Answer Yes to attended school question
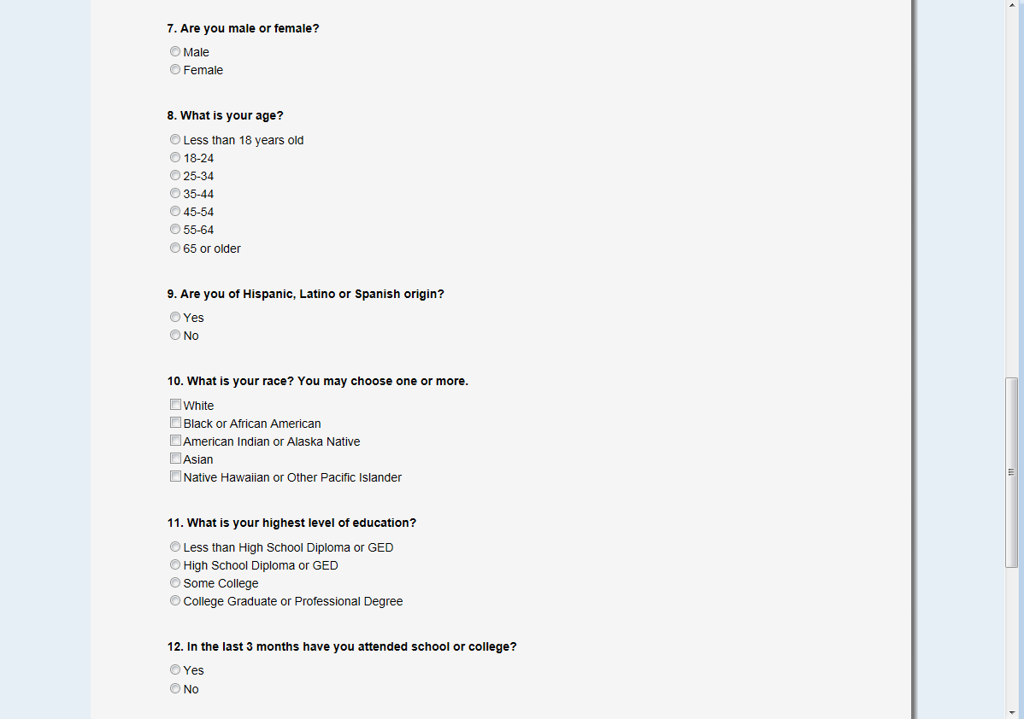This screenshot has width=1024, height=719. click(175, 669)
